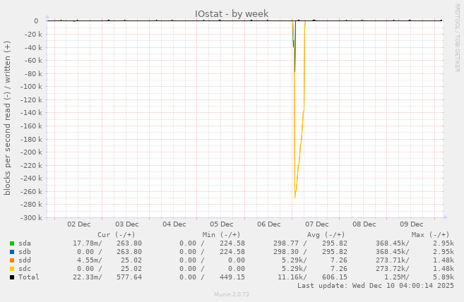Click the black Total legend swatch
Screen dimensions: 464x302
[x=12, y=277]
